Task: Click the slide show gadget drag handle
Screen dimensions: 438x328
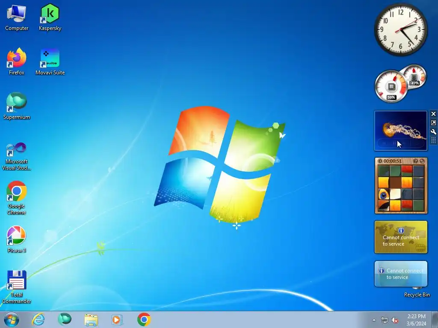Action: [x=434, y=140]
